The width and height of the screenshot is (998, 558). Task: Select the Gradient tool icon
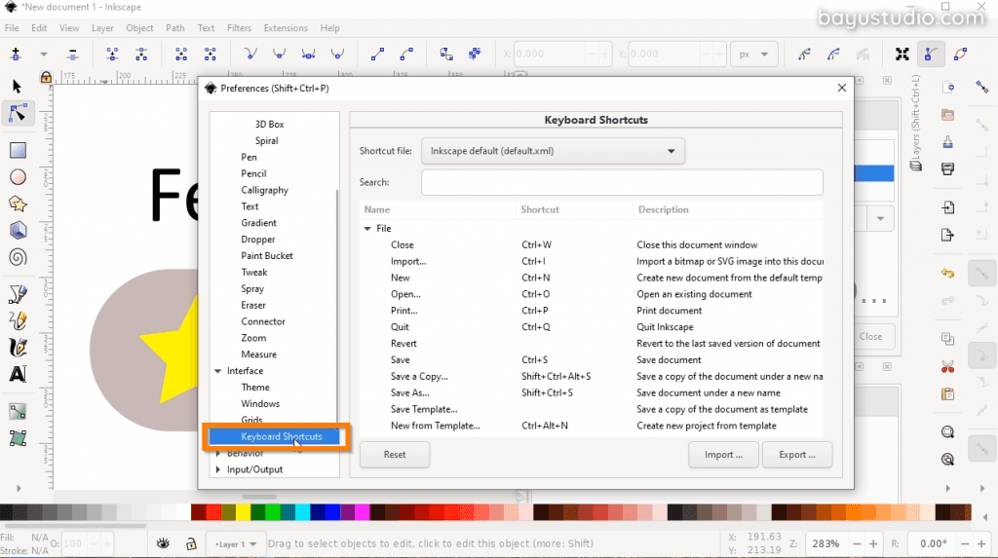18,412
